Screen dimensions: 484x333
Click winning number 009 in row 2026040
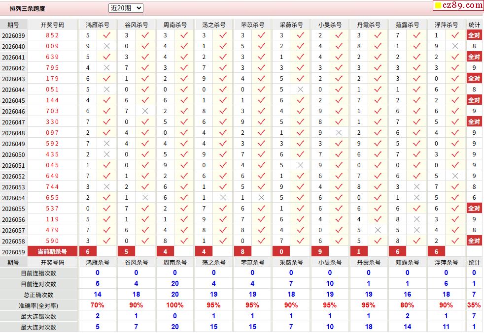[52, 46]
